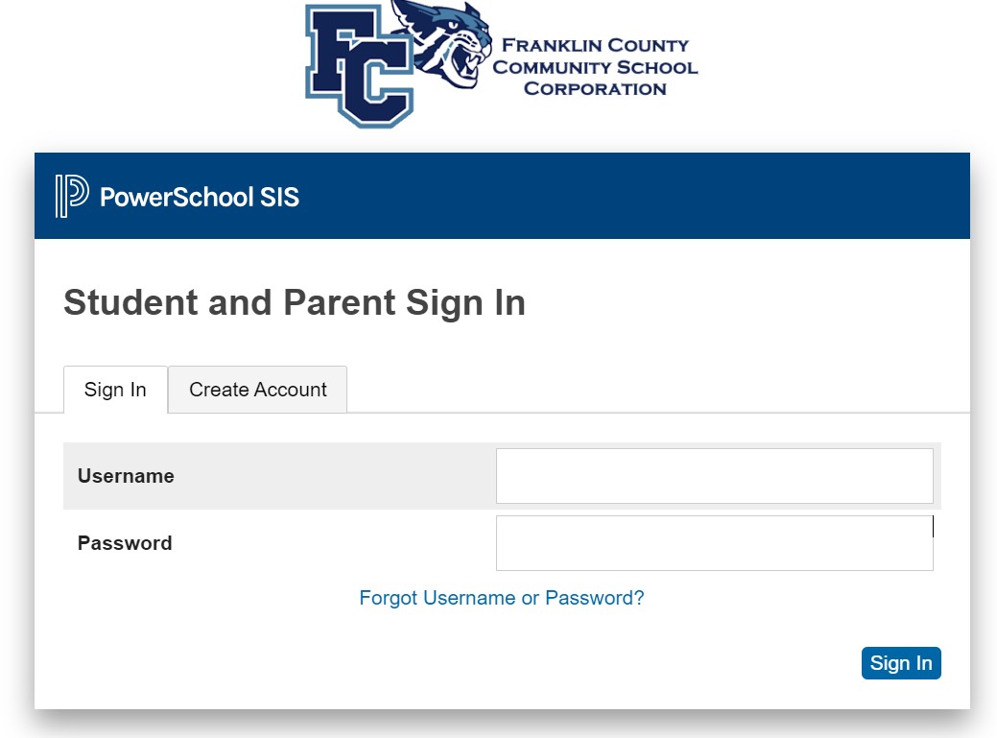
Task: Click the "Corporation" word in the school logo
Action: (x=595, y=89)
